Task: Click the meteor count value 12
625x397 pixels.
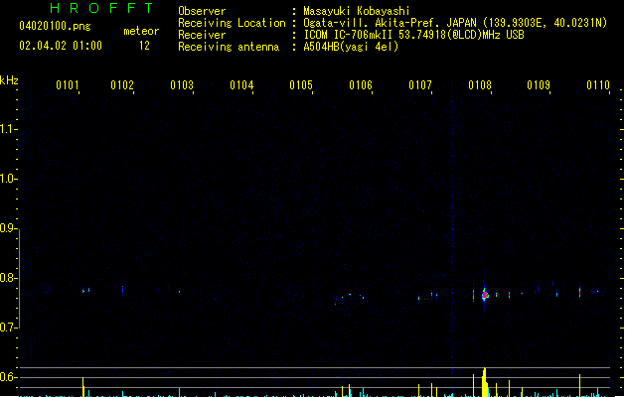Action: (x=144, y=46)
